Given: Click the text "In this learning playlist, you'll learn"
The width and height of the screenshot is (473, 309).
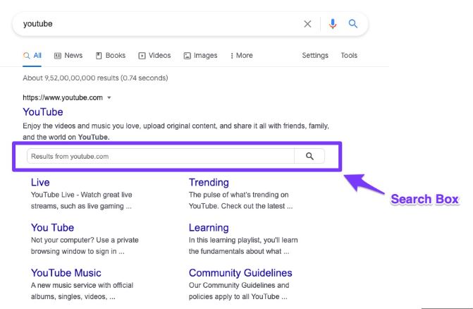Looking at the screenshot, I should coord(243,240).
